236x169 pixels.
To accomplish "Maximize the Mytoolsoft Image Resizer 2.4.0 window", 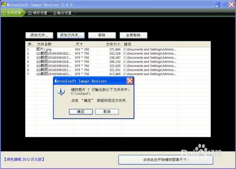I will (x=224, y=5).
